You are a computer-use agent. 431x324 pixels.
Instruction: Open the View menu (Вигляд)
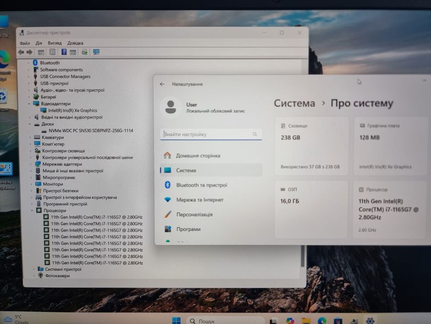tap(55, 43)
